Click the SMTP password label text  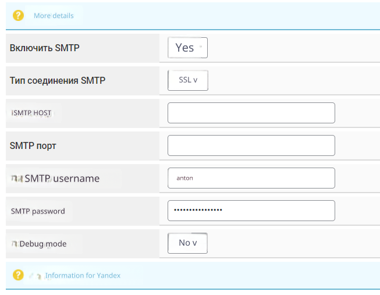[38, 211]
